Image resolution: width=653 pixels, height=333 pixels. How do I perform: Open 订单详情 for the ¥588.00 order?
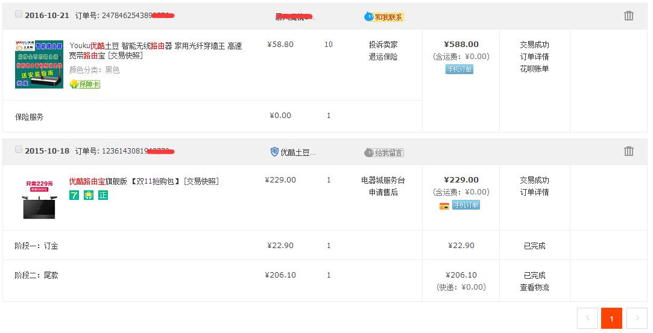pos(534,57)
